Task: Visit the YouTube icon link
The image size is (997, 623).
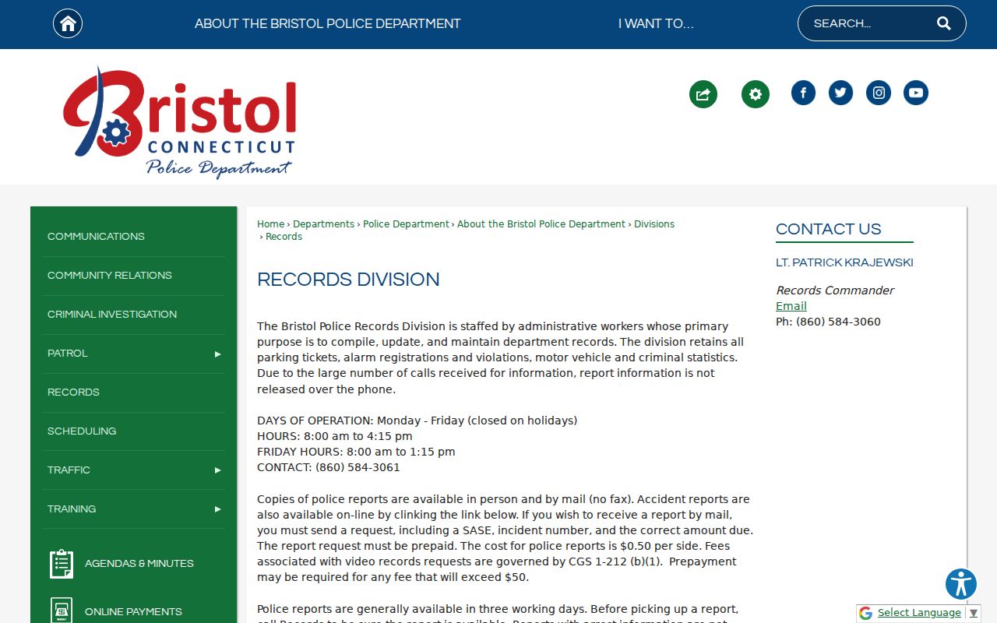Action: [x=916, y=93]
